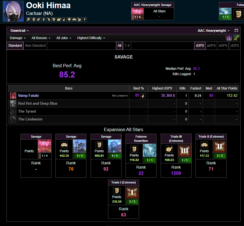
Task: Click the Pictomancer palette-and-brush job icon in header
Action: (x=59, y=19)
